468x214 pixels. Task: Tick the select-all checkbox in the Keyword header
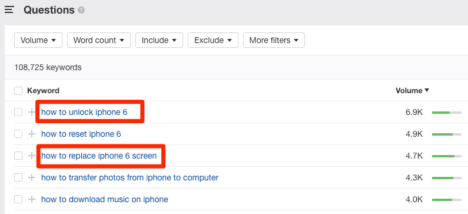coord(18,91)
